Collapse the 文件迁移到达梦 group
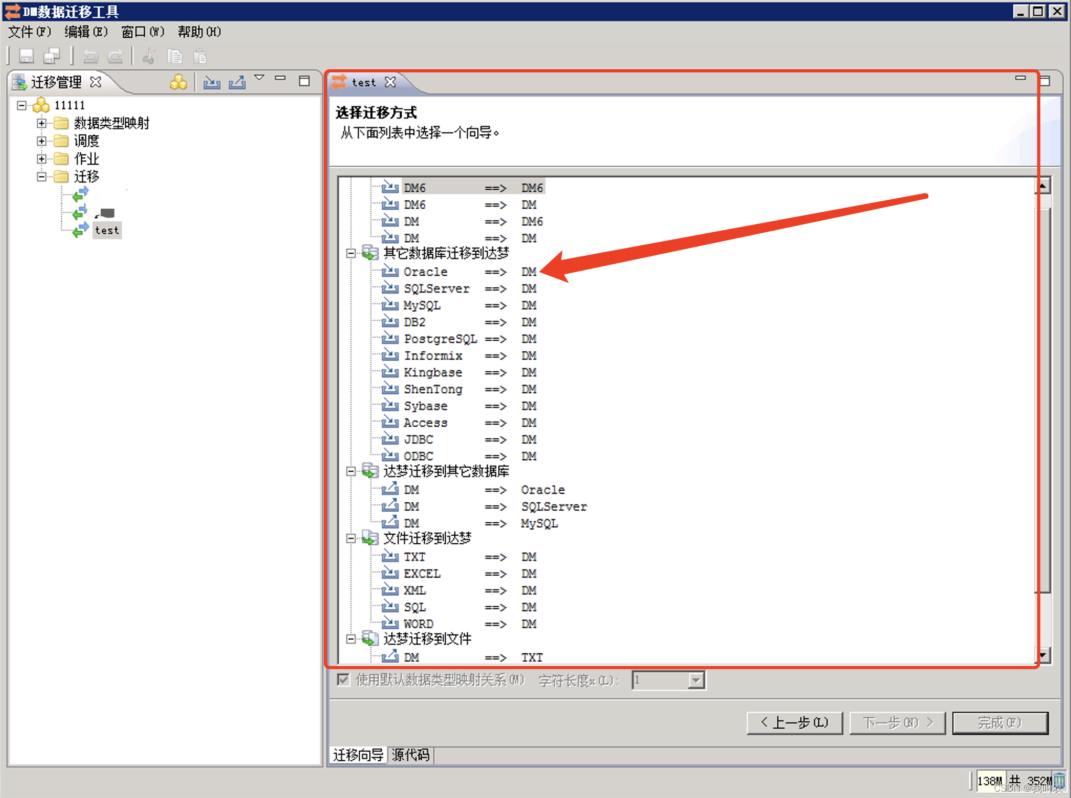The image size is (1071, 798). [x=351, y=539]
